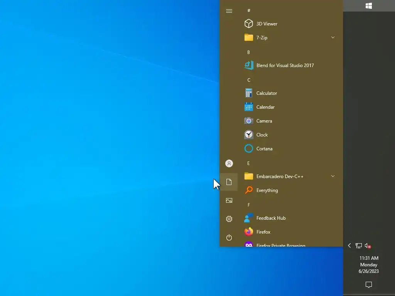Screen dimensions: 395x296
Task: Show hidden system tray icons
Action: (349, 246)
